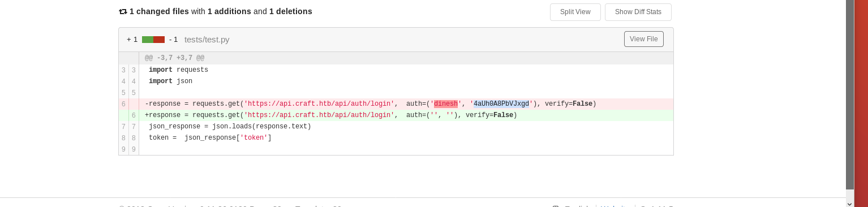Click the json.loads(response.text) line

pos(230,127)
